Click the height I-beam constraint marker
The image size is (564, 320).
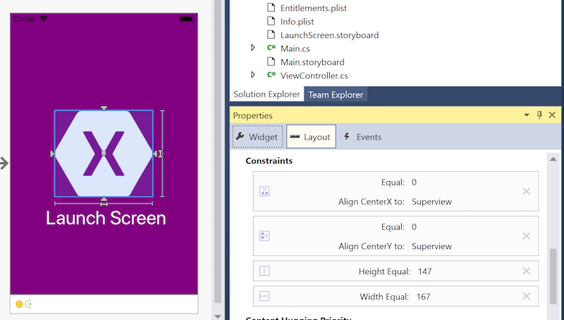pyautogui.click(x=160, y=154)
